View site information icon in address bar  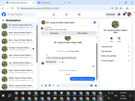point(18,8)
